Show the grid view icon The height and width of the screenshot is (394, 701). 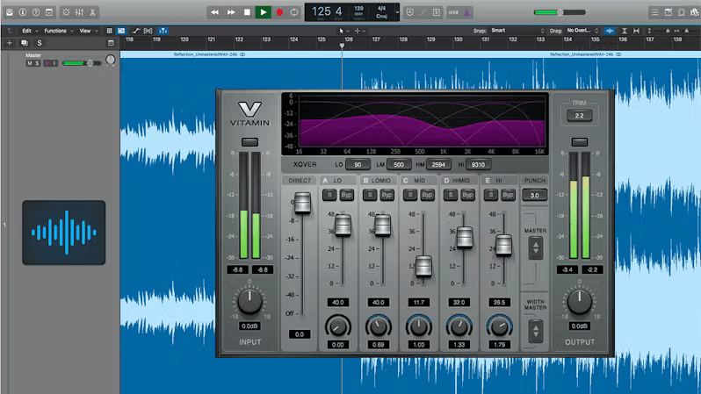point(109,31)
